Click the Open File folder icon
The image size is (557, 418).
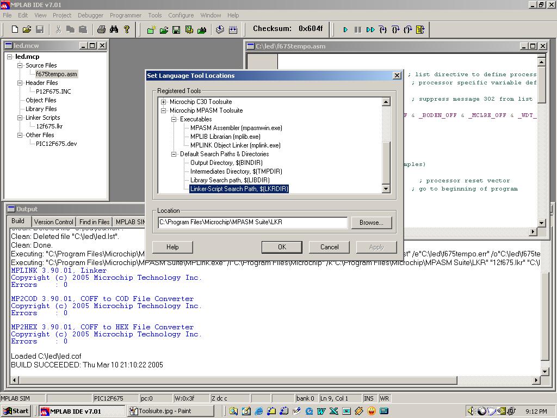[26, 29]
